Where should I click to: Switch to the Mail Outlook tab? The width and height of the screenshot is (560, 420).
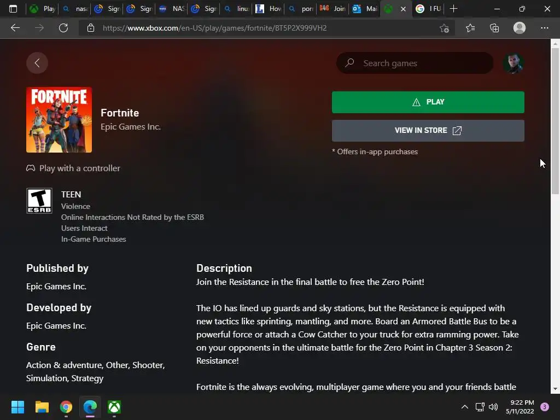point(364,9)
